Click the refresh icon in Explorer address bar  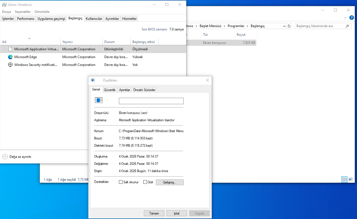pos(289,26)
